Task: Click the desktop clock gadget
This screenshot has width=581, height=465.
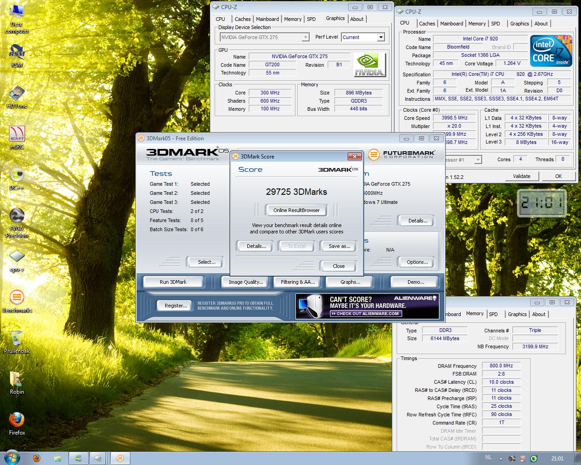Action: coord(542,202)
